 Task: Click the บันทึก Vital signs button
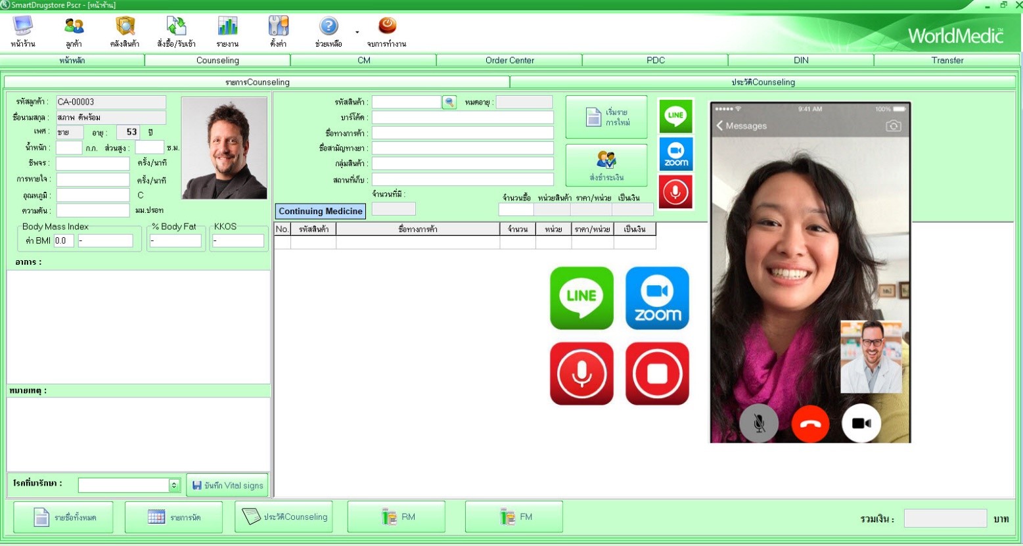pos(227,486)
